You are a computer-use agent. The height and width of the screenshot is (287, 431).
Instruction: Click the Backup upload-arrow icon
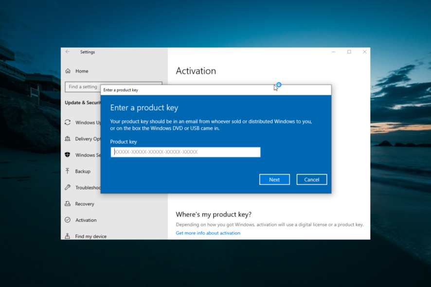(x=68, y=171)
